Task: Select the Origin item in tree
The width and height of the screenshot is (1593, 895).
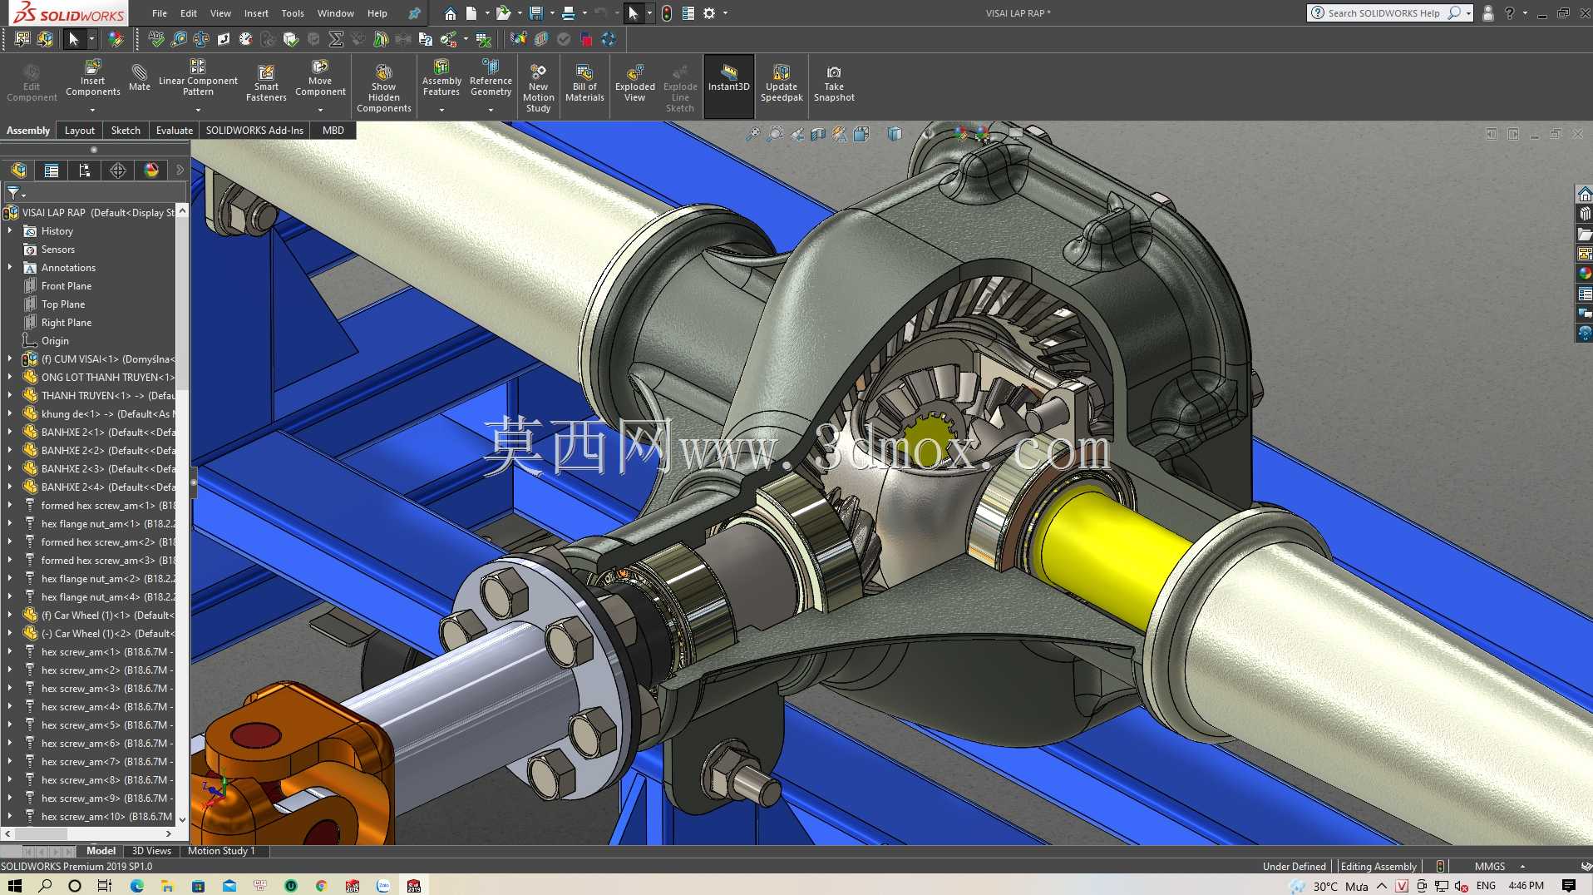Action: pyautogui.click(x=55, y=341)
